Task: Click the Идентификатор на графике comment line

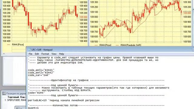Action: coord(96,80)
